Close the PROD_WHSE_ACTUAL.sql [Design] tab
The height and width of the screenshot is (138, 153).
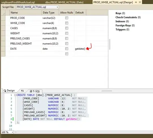(140, 2)
